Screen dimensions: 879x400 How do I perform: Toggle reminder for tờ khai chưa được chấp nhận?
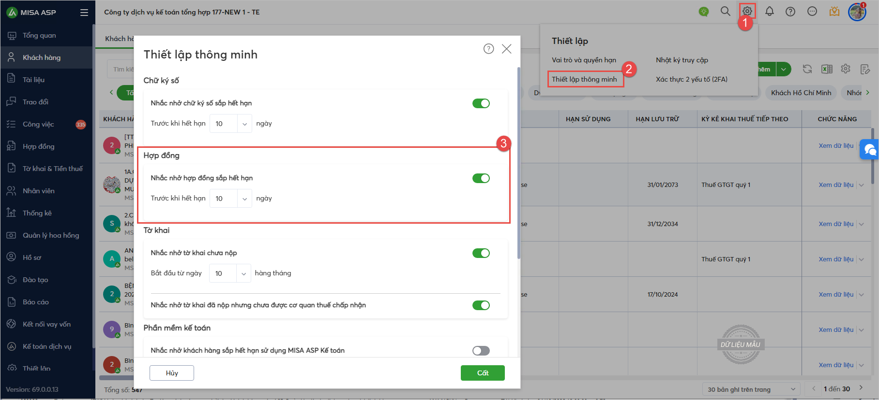coord(481,305)
